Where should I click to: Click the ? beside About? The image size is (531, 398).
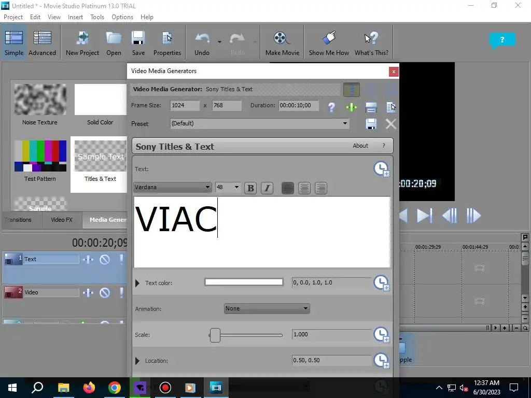[x=384, y=146]
